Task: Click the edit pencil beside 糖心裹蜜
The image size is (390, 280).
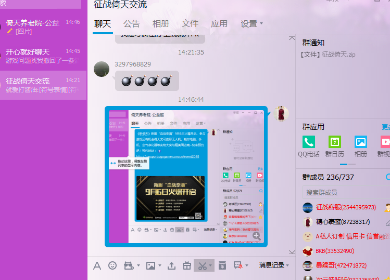Action: click(387, 222)
